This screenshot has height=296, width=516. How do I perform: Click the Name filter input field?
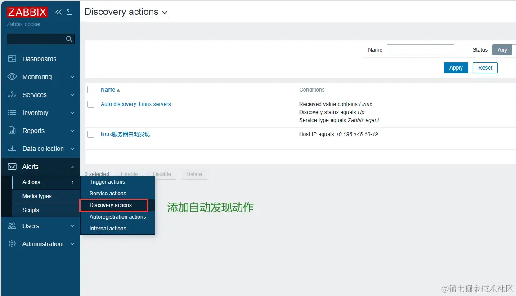pyautogui.click(x=420, y=50)
